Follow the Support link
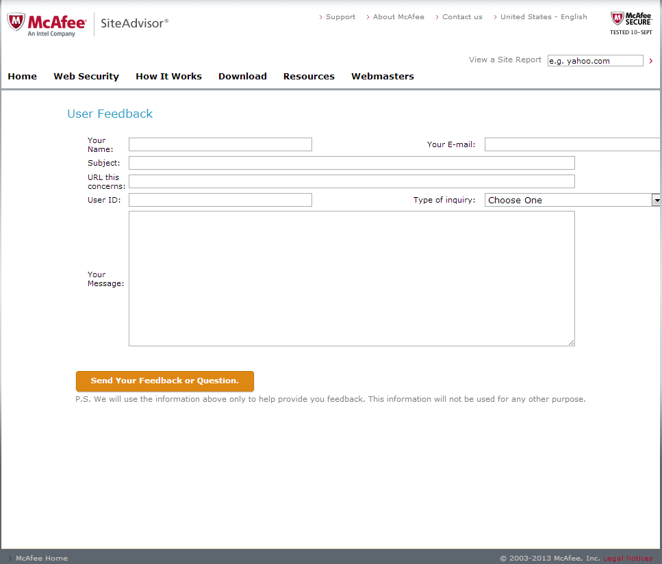Viewport: 662px width, 564px height. [337, 17]
